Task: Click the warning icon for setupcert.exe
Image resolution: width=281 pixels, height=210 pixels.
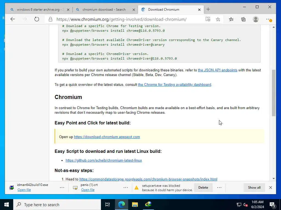Action: tap(137, 188)
